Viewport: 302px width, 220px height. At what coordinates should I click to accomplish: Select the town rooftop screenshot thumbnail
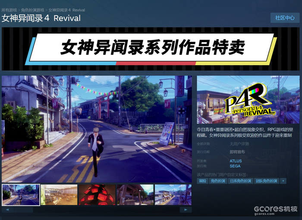click(173, 195)
